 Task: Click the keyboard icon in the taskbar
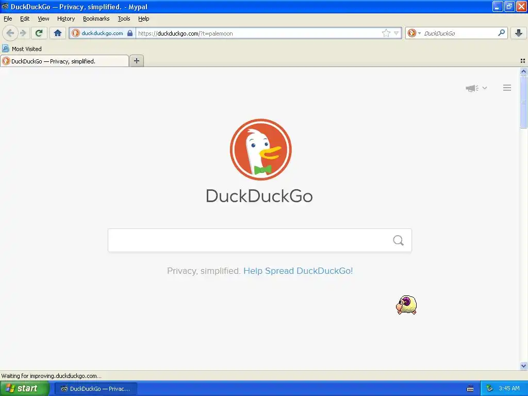(x=470, y=389)
